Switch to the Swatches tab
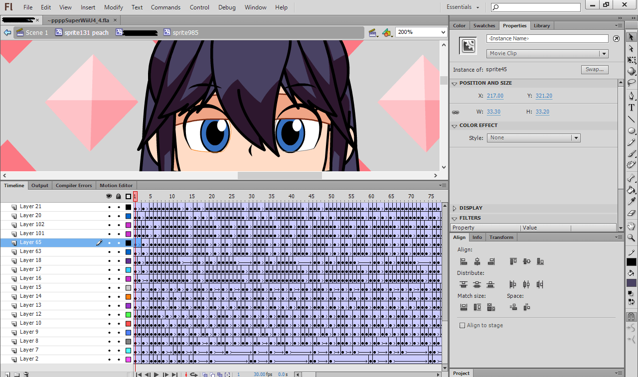The image size is (638, 377). tap(484, 25)
